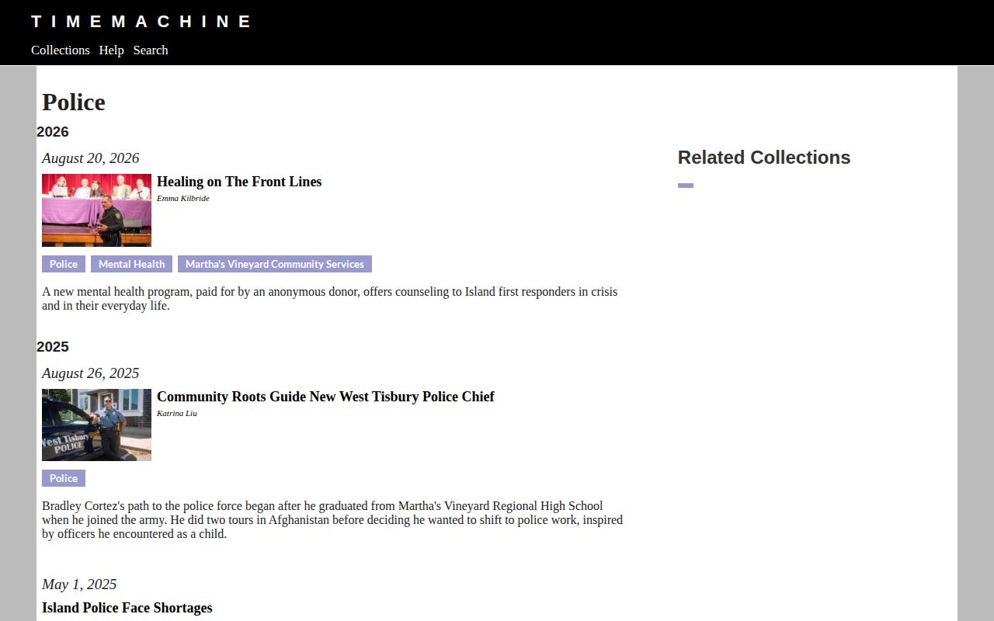
Task: Click the Related Collections heading
Action: pyautogui.click(x=764, y=158)
